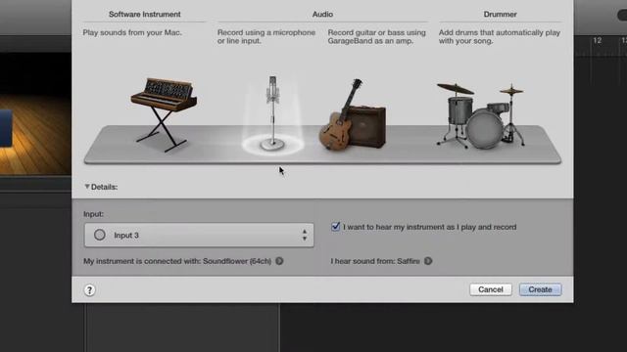Collapse the Details disclosure triangle

pyautogui.click(x=87, y=187)
